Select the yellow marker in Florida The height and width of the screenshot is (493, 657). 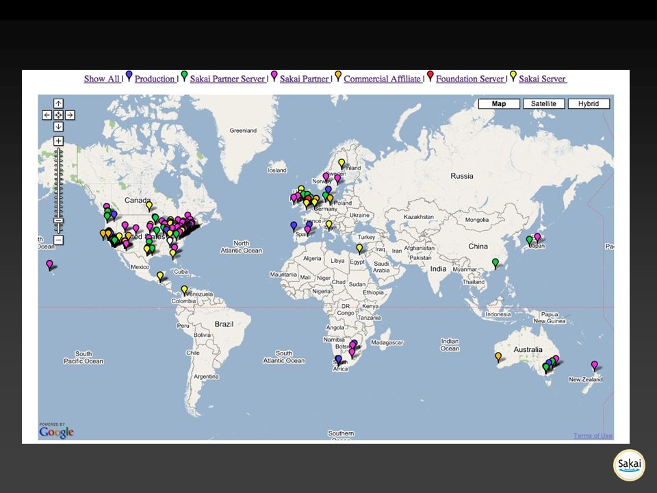172,253
